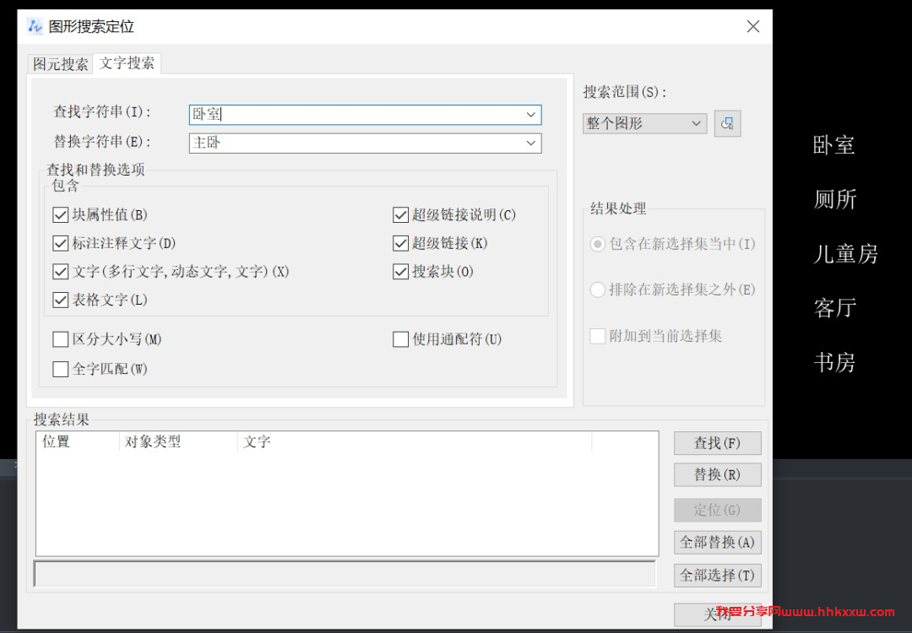
Task: Click 儿童房 text in the drawing
Action: [x=845, y=254]
